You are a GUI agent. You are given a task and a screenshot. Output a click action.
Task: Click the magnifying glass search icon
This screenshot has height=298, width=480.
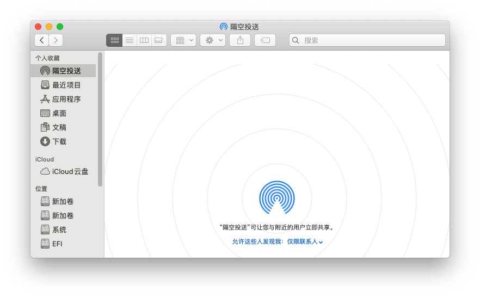(x=296, y=40)
